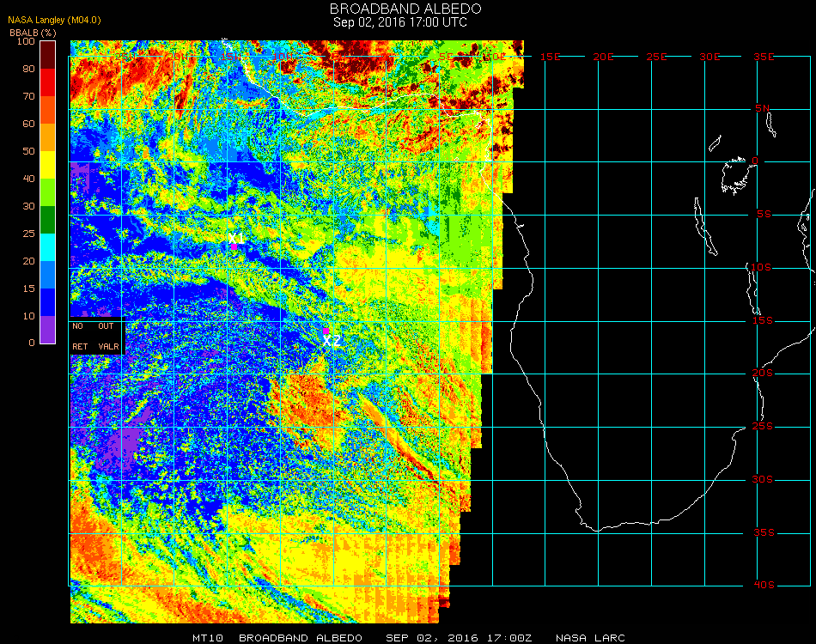
Task: Click the '15S' latitude label
Action: tap(763, 320)
